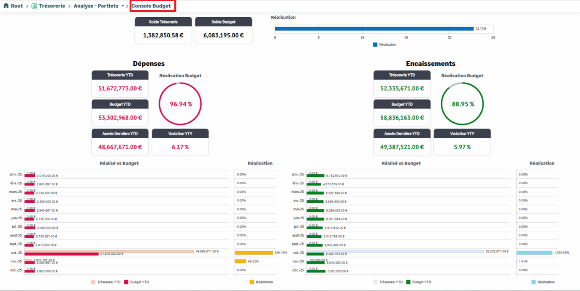Viewport: 580px width, 291px height.
Task: Go to Analyse - Portlets breadcrumb
Action: (x=96, y=6)
